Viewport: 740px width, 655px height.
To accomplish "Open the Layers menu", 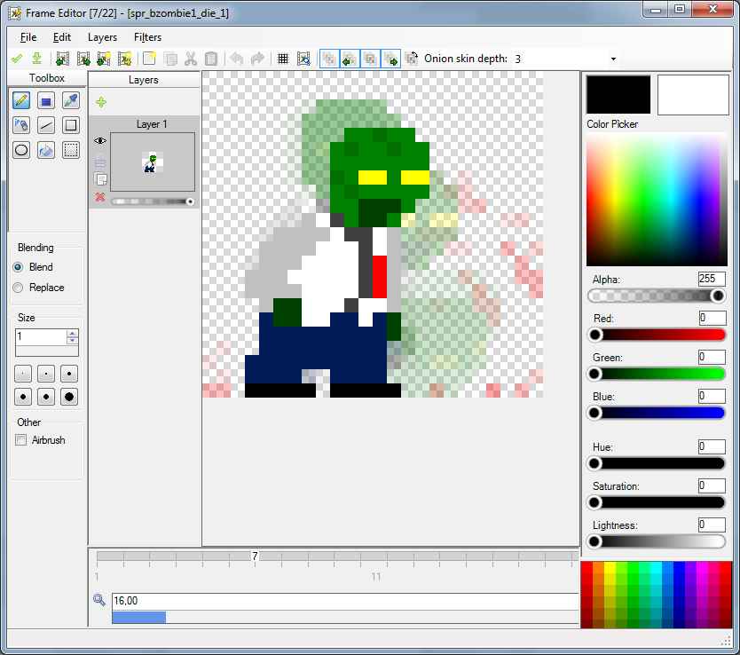I will coord(102,37).
